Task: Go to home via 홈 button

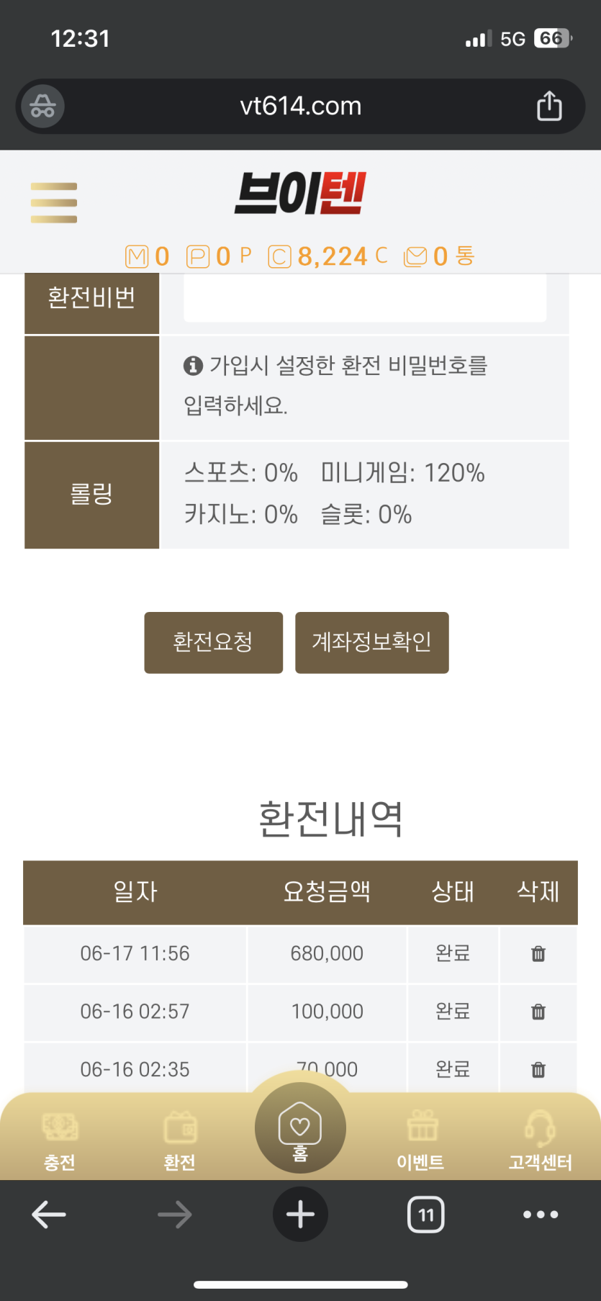Action: click(300, 1128)
